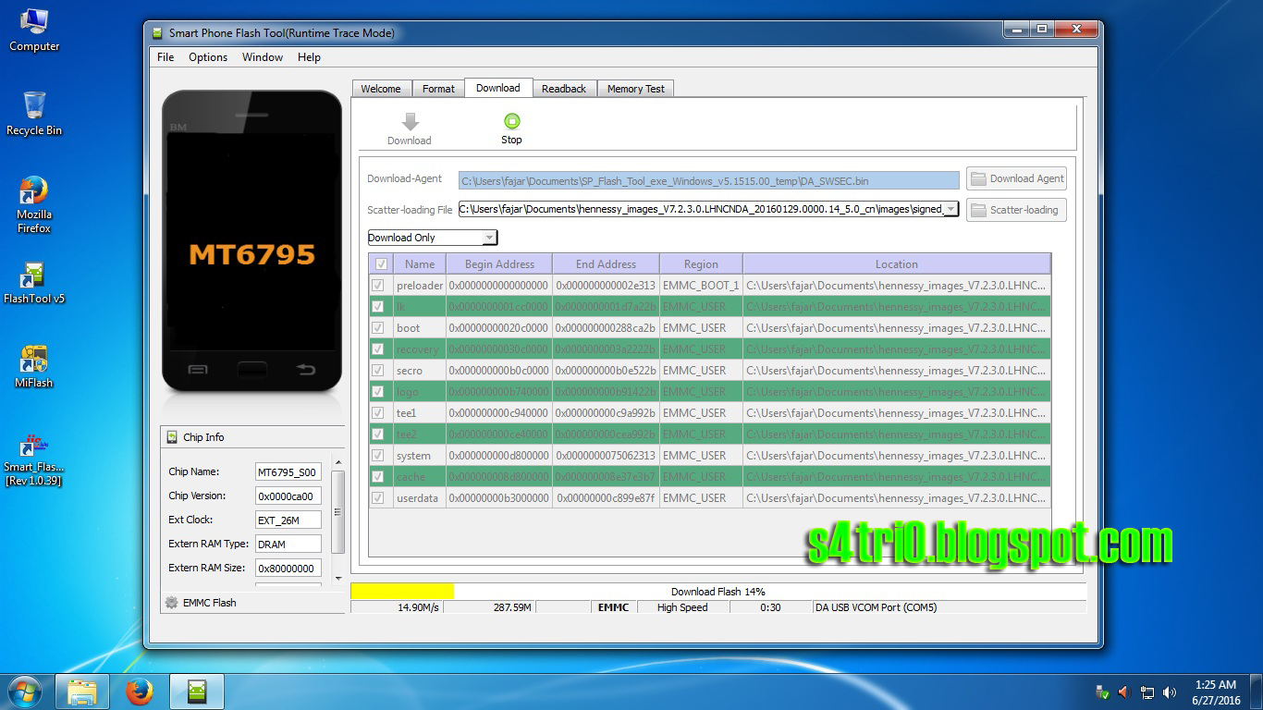Image resolution: width=1263 pixels, height=710 pixels.
Task: Toggle the select-all header checkbox
Action: coord(381,264)
